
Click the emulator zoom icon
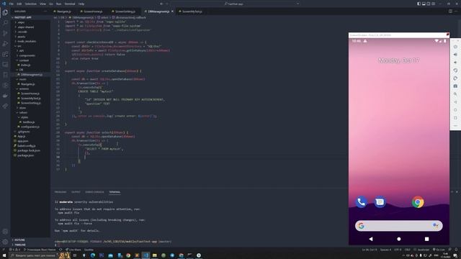point(455,94)
